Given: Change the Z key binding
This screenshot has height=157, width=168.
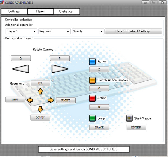Looking at the screenshot, I should click(x=99, y=69).
